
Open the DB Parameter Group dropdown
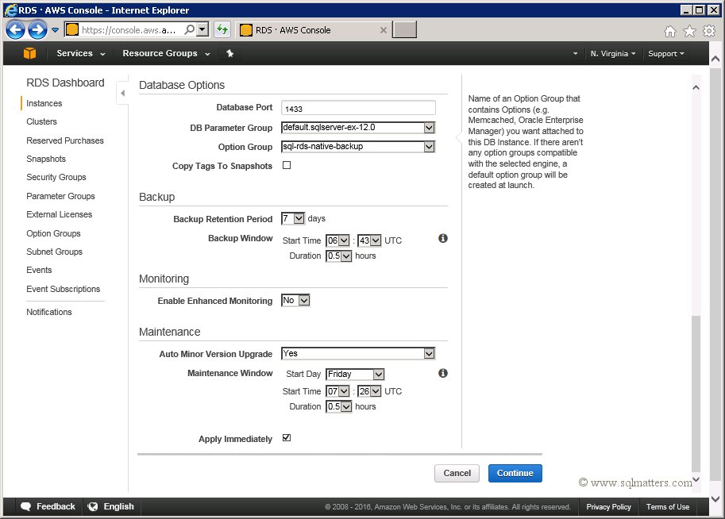point(358,128)
